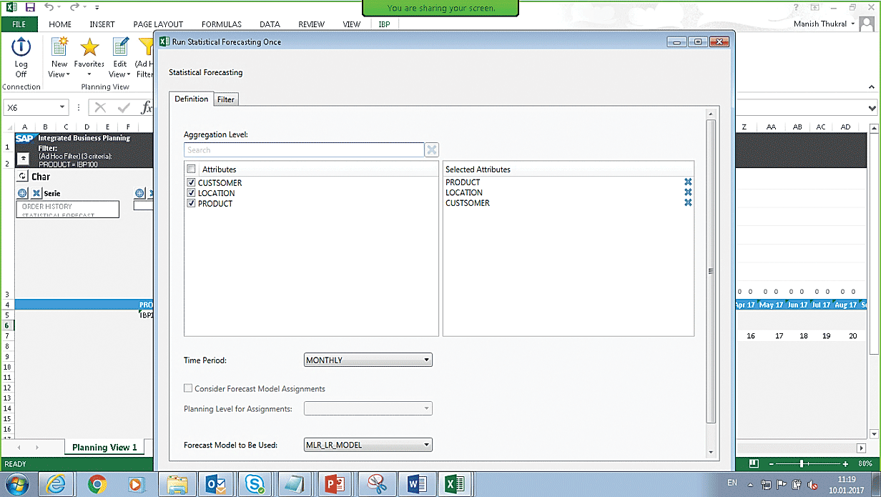Click the Edit View ribbon icon
Screen dimensions: 881x497
pos(120,48)
